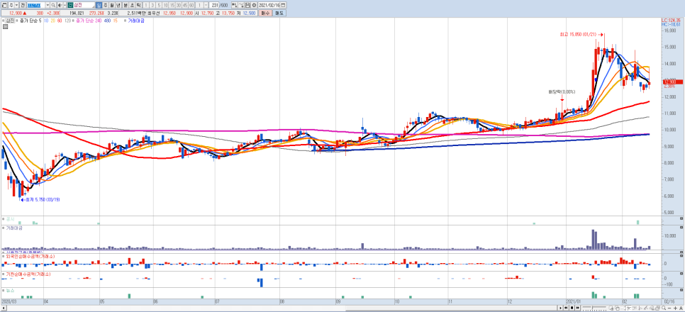Image resolution: width=685 pixels, height=312 pixels.
Task: Click the 매도 sell button
Action: tap(279, 13)
